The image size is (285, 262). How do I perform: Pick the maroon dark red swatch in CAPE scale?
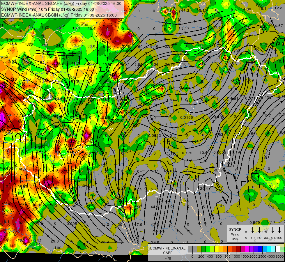click(x=238, y=249)
